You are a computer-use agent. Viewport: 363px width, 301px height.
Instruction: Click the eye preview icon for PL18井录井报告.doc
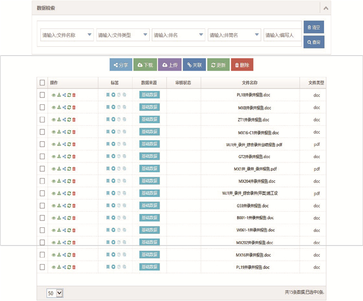pos(53,95)
